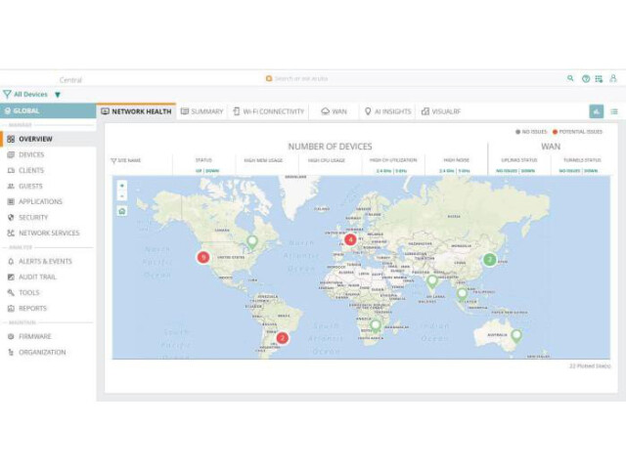This screenshot has height=469, width=626.
Task: Open Network Services menu item
Action: tap(48, 233)
